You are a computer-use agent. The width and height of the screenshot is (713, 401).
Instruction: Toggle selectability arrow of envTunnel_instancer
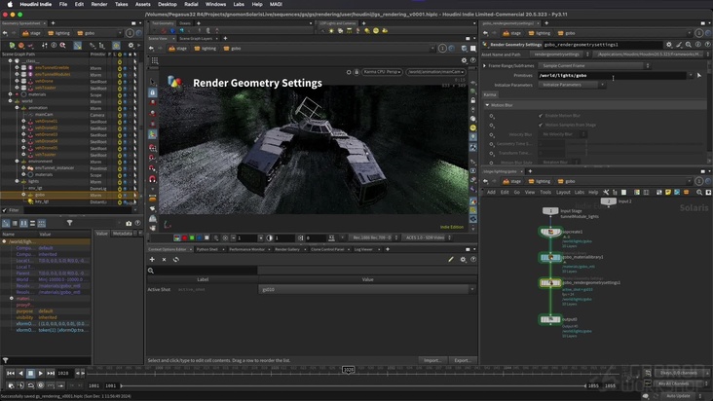[134, 168]
